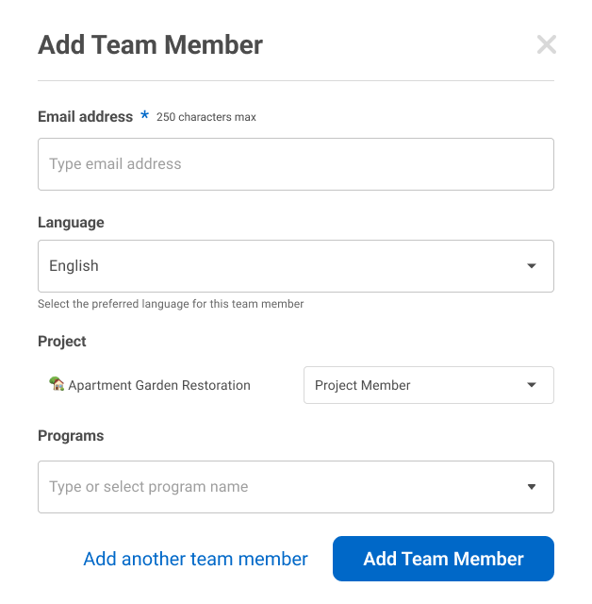Viewport: 592px width, 604px height.
Task: Click the Programs section label
Action: tap(71, 436)
